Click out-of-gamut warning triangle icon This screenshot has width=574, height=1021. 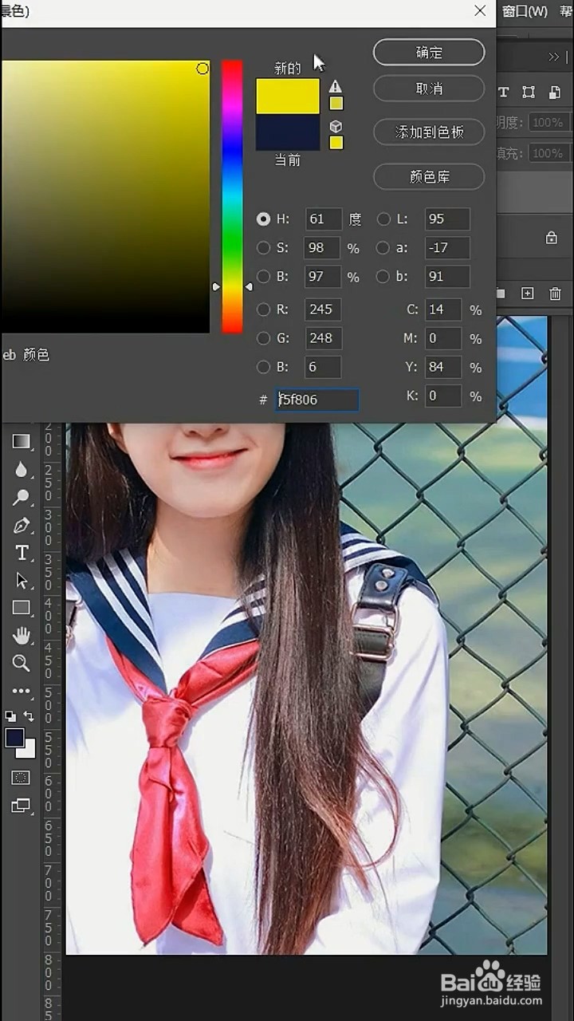coord(336,86)
